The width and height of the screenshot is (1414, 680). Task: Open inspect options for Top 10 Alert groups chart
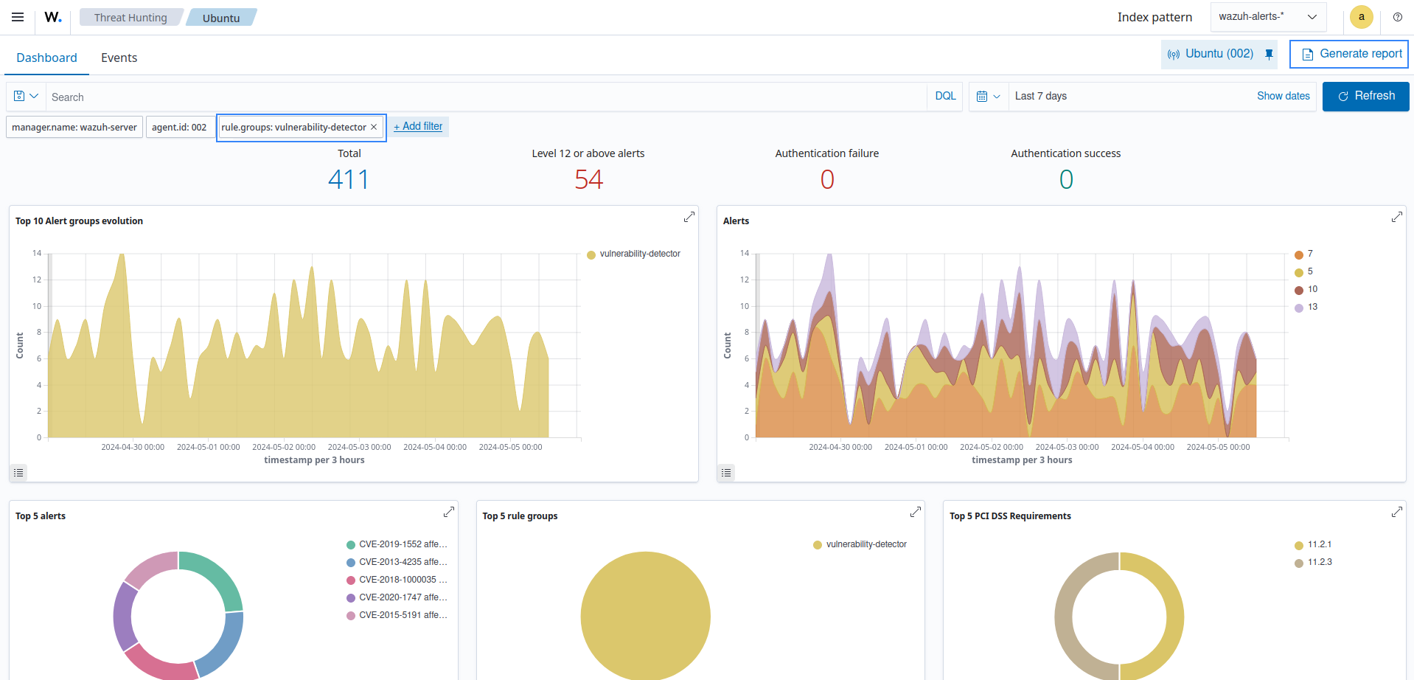tap(18, 472)
